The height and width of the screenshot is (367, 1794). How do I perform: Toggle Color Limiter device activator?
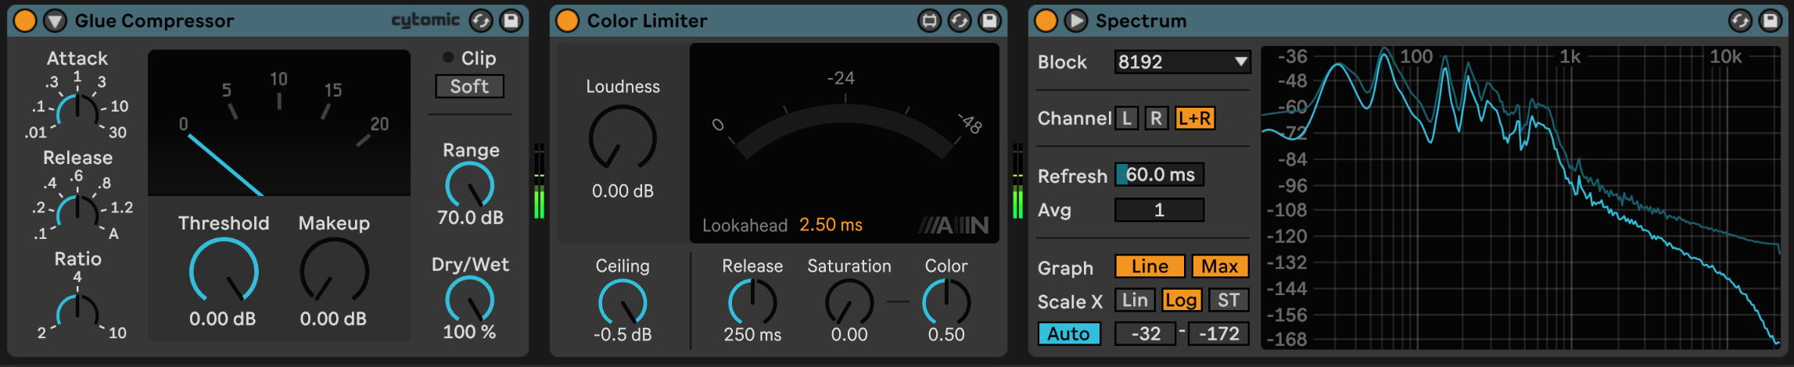click(567, 21)
